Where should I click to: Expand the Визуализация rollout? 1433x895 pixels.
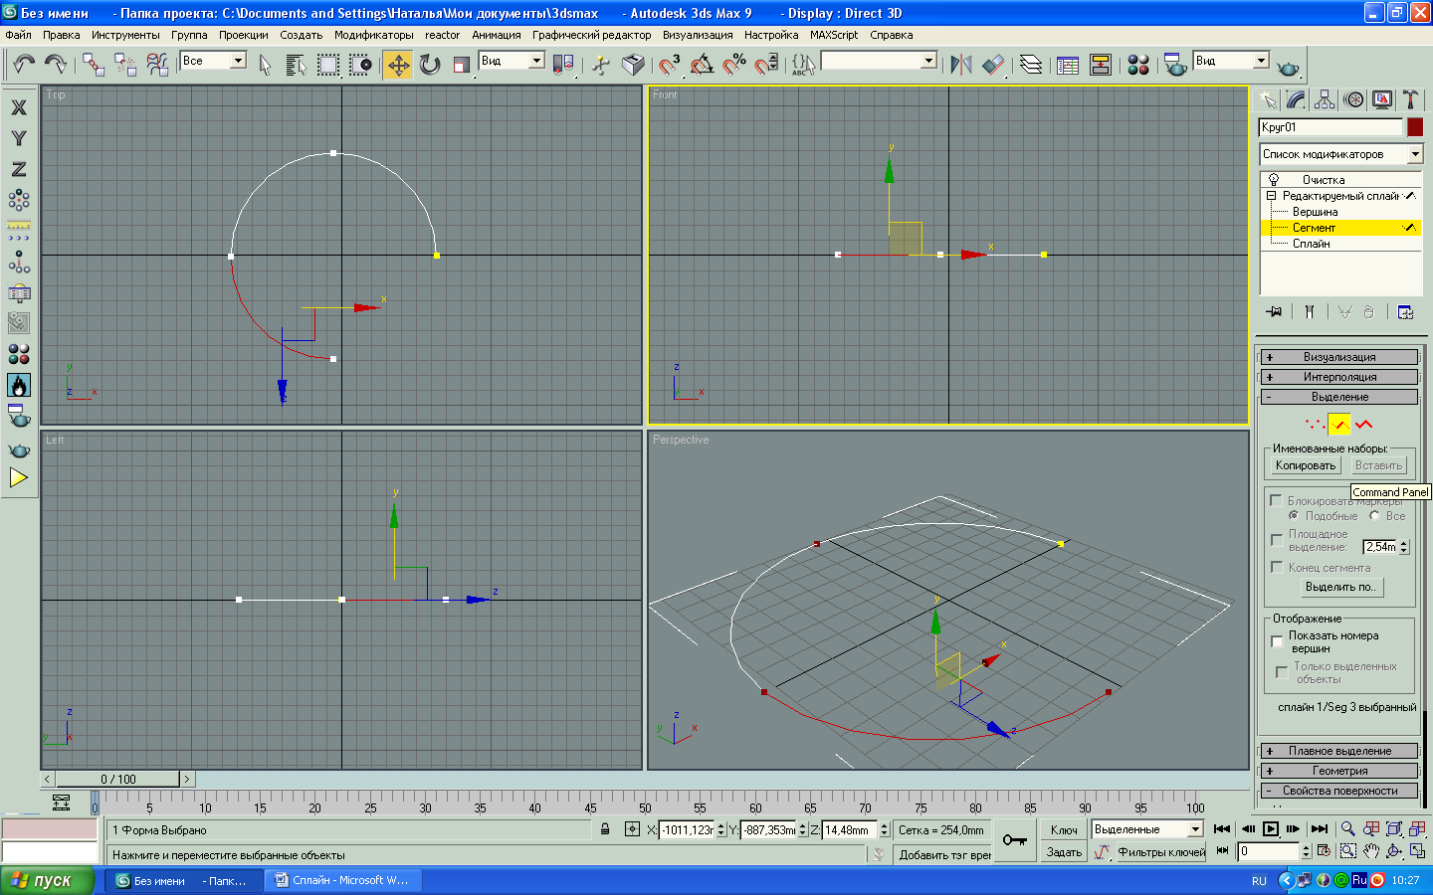coord(1339,357)
